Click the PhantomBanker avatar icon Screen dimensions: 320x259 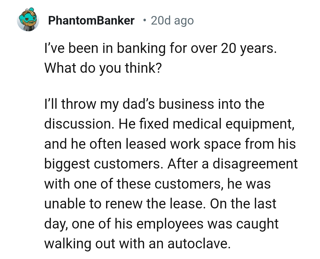pos(28,20)
